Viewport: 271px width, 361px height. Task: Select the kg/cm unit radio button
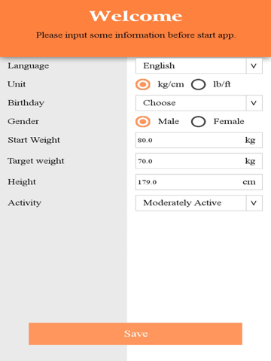click(143, 84)
